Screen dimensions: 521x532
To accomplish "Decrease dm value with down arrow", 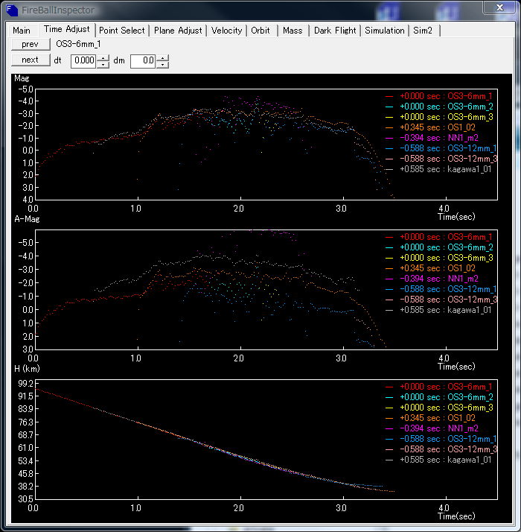I will click(162, 65).
